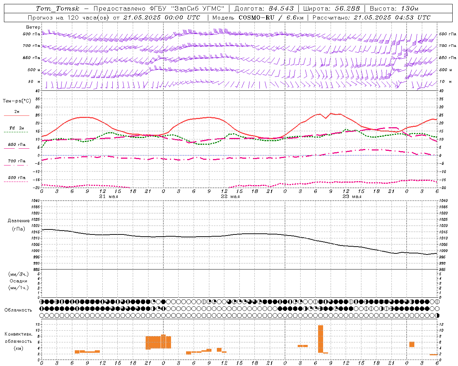Click the 22 мая date label

pyautogui.click(x=230, y=197)
